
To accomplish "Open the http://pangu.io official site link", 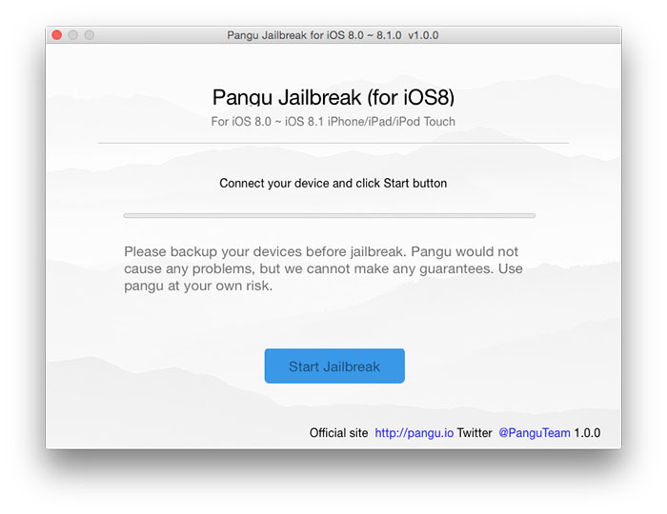I will (414, 433).
